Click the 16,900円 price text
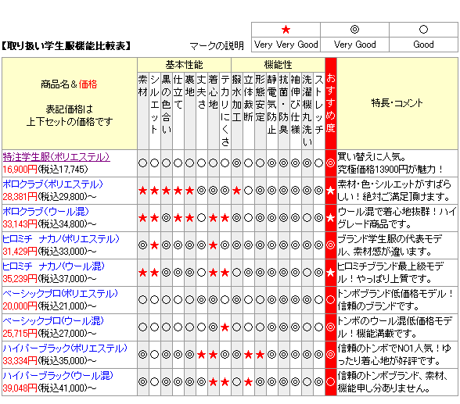This screenshot has width=460, height=404. (20, 170)
